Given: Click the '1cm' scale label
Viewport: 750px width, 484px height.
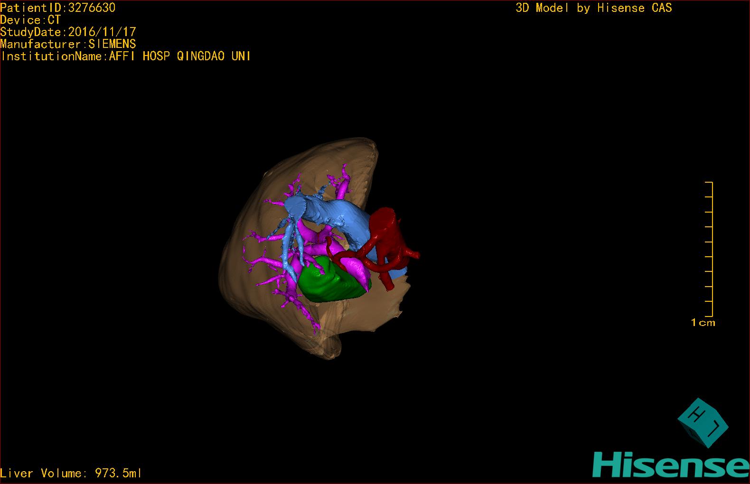Looking at the screenshot, I should pos(703,323).
